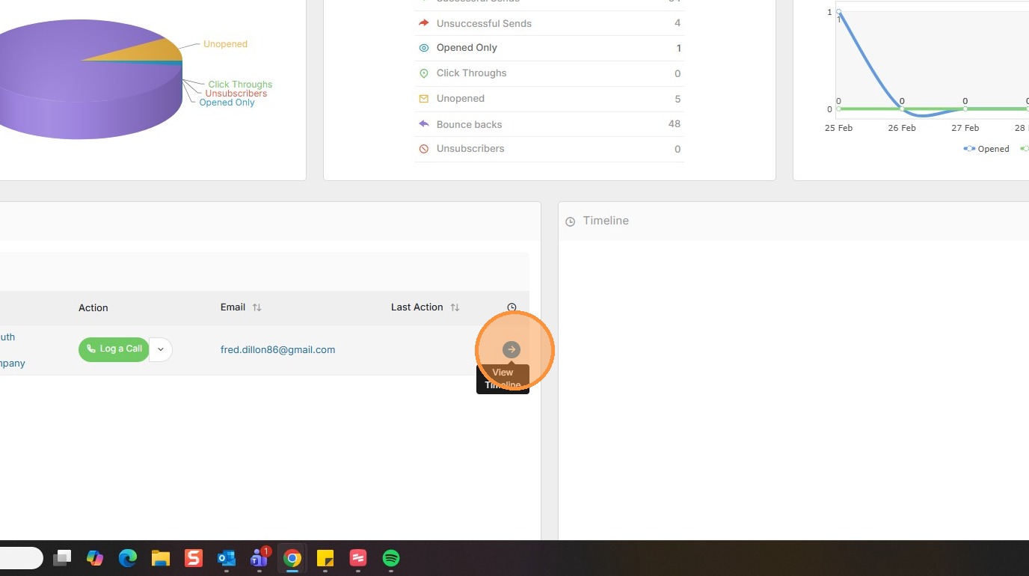The image size is (1029, 576).
Task: Click the Opened Only label on pie chart
Action: point(227,102)
